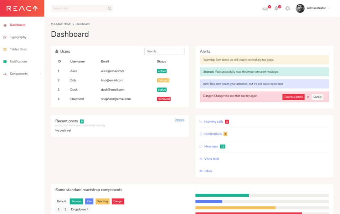
Task: Open the mail envelope icon in the header
Action: [x=264, y=8]
